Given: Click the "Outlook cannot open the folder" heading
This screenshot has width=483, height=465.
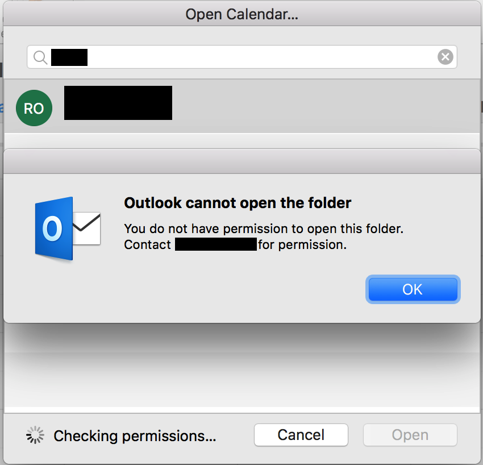Looking at the screenshot, I should pos(238,203).
